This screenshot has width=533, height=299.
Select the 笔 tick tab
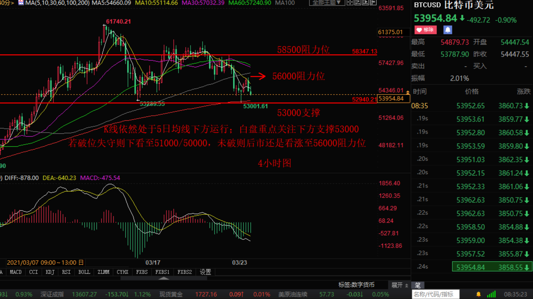[x=418, y=285]
